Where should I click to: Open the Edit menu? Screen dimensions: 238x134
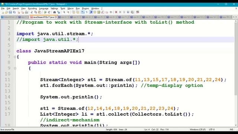pyautogui.click(x=9, y=9)
